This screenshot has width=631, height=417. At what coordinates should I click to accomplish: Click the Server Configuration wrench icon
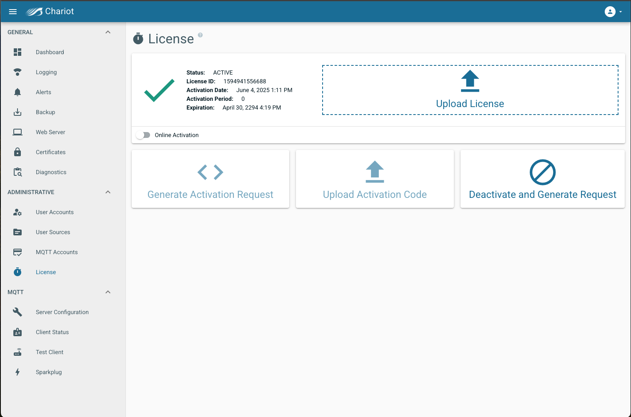click(18, 312)
